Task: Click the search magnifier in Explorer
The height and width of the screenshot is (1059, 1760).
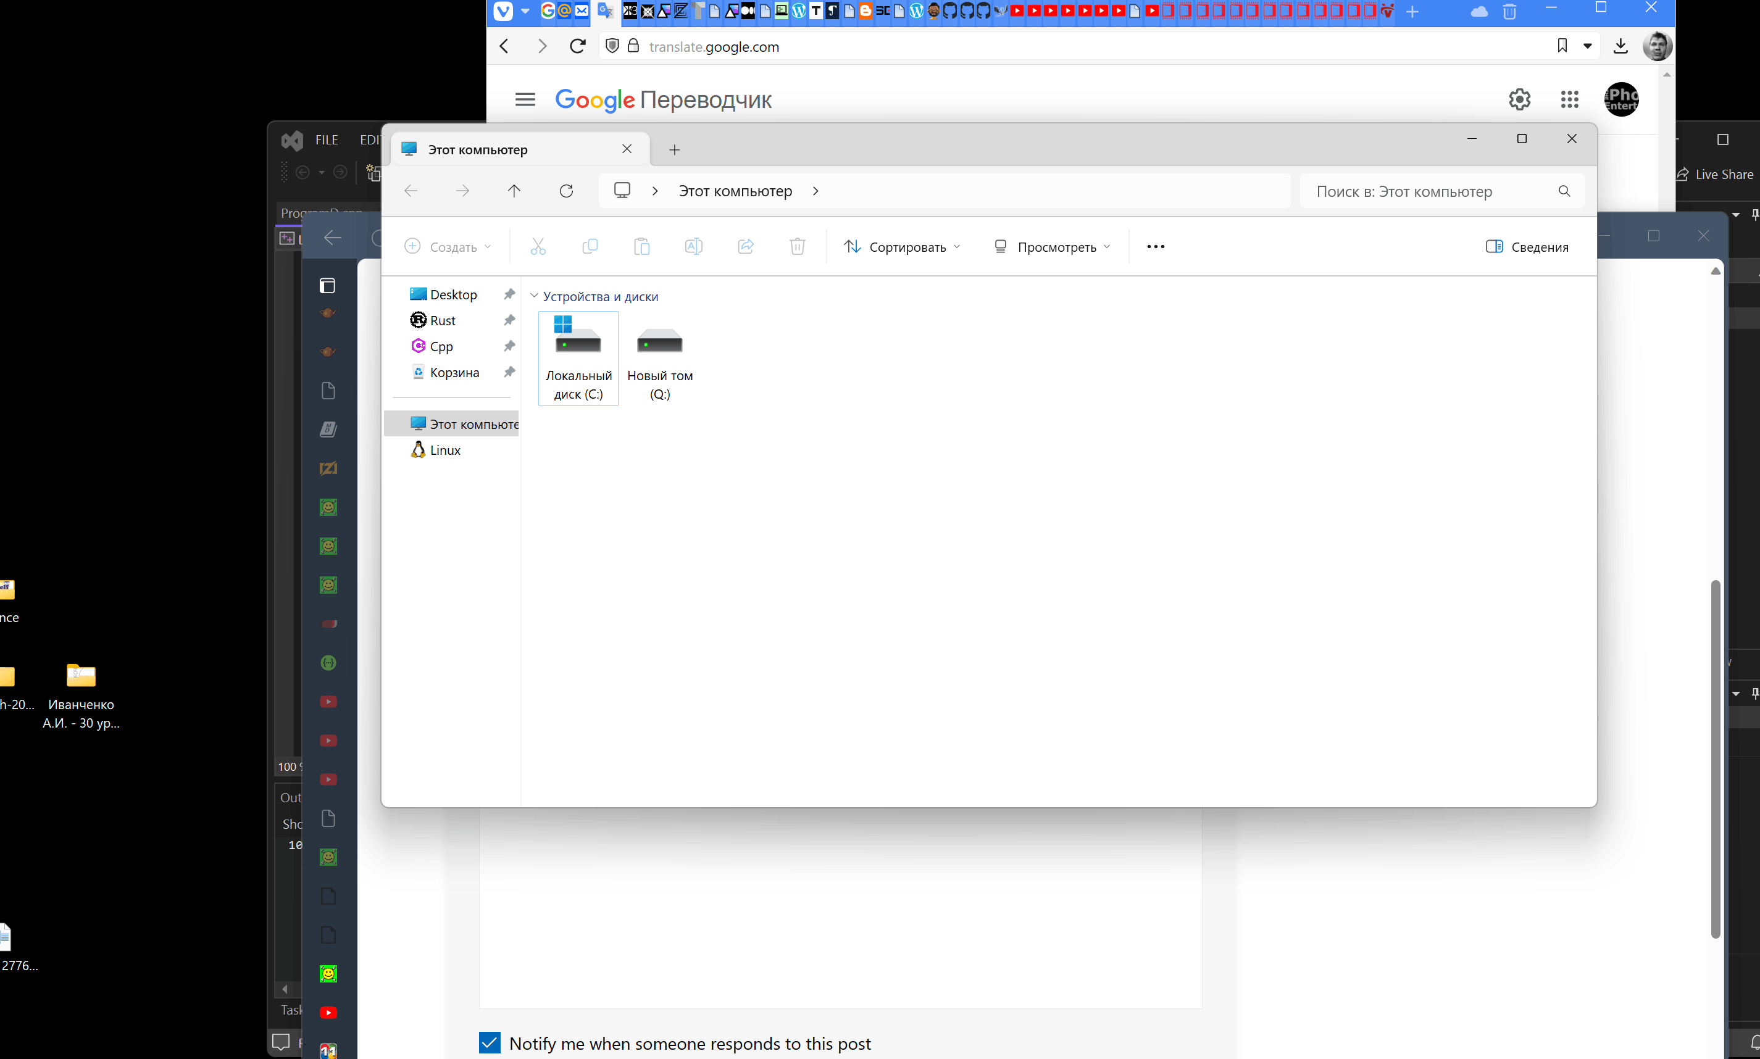Action: (1564, 191)
